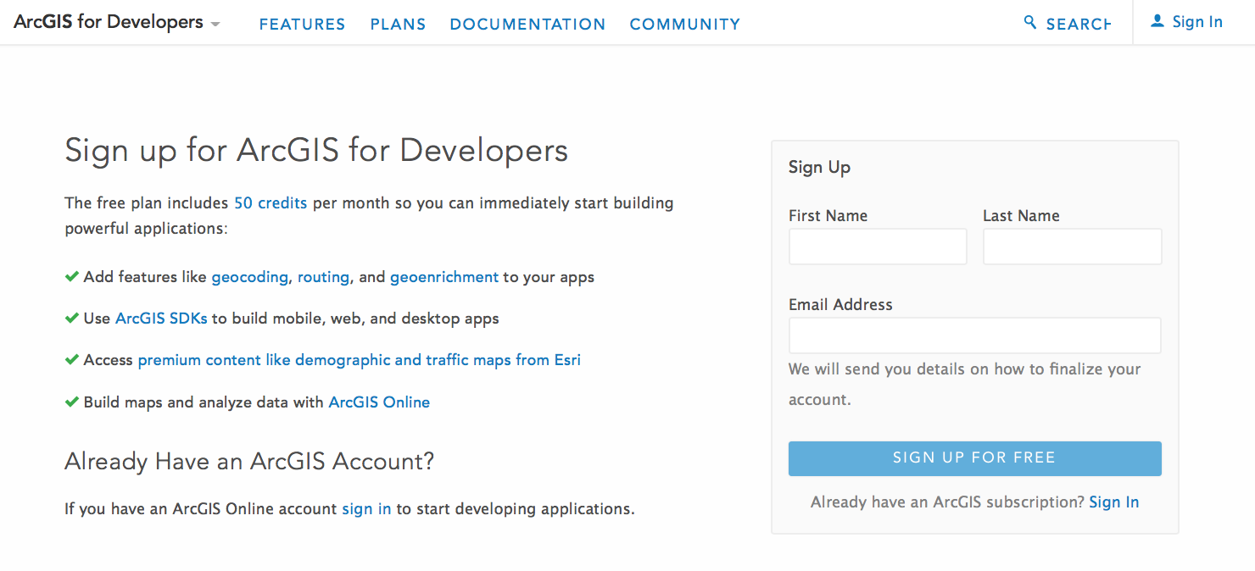Click the user icon beside Sign In
This screenshot has width=1255, height=571.
tap(1157, 22)
